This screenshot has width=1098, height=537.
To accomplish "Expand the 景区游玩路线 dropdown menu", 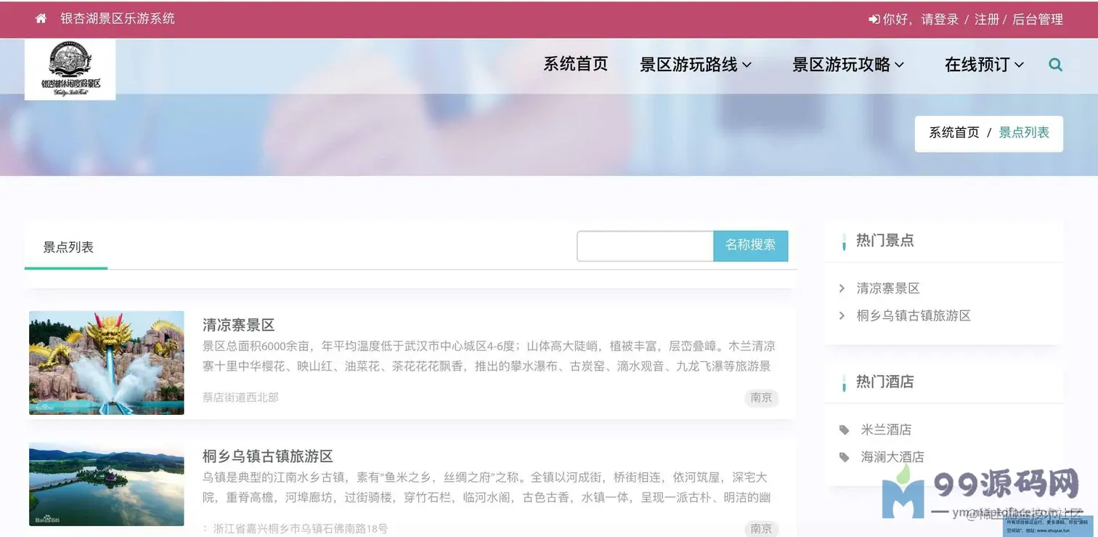I will tap(695, 65).
